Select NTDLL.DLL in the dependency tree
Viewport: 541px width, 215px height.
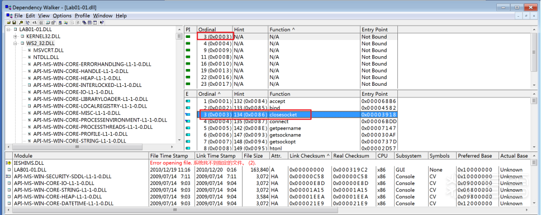click(46, 57)
